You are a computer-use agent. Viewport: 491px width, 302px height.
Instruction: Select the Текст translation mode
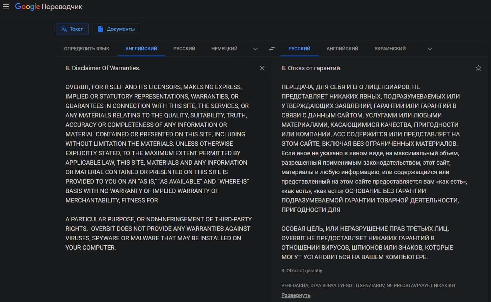pos(72,29)
